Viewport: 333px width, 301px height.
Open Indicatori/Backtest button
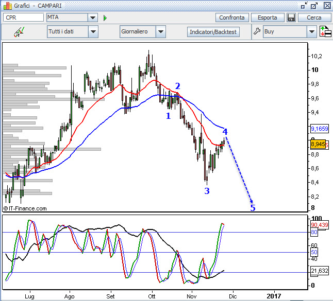(x=213, y=32)
